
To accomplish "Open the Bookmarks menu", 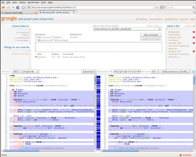I will tap(33, 2).
